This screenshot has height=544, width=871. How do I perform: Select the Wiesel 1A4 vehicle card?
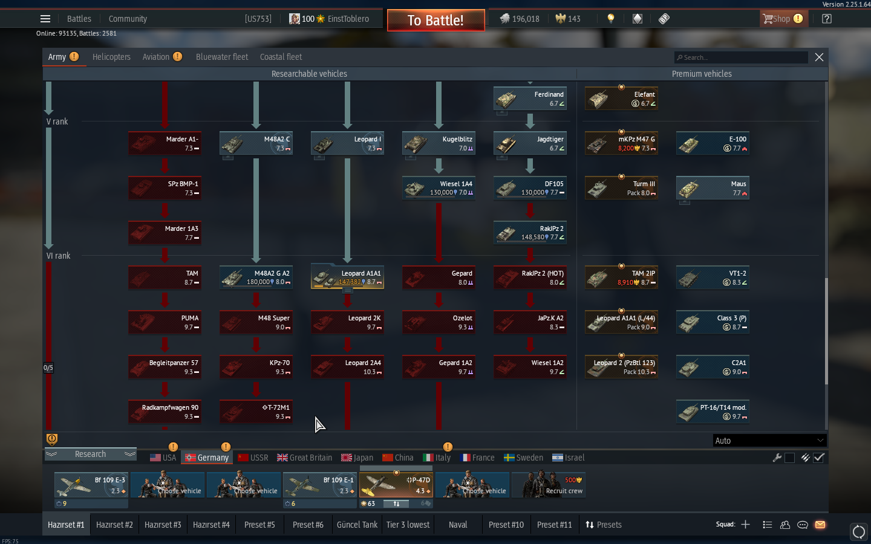439,188
